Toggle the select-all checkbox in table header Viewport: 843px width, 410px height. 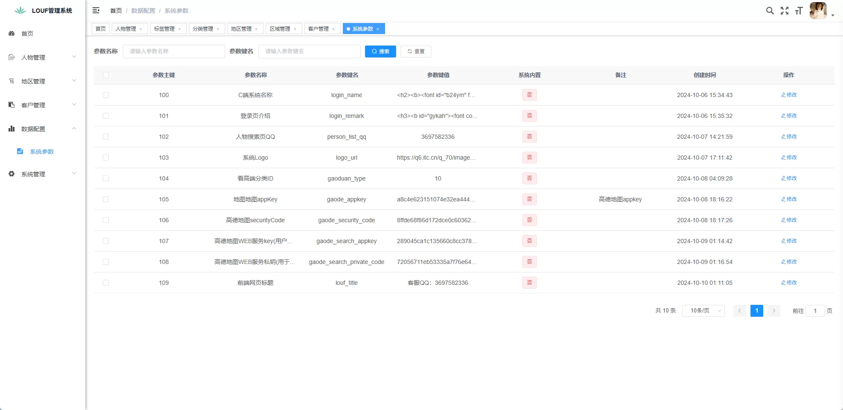click(x=106, y=75)
